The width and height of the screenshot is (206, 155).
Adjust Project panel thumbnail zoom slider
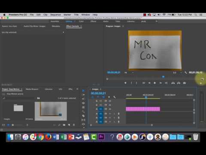coord(13,125)
